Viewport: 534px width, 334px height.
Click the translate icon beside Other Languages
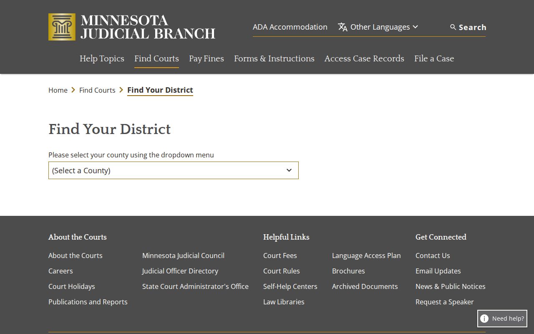coord(343,27)
